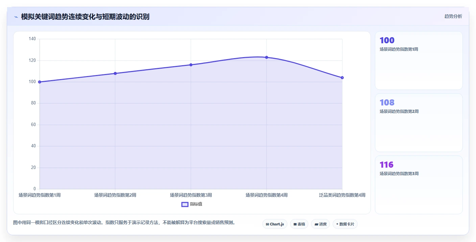The image size is (476, 242).
Task: Click the 指标值 legend label
Action: click(196, 204)
